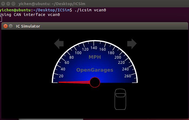Click the right turn signal arrow
The height and width of the screenshot is (120, 189).
[132, 44]
